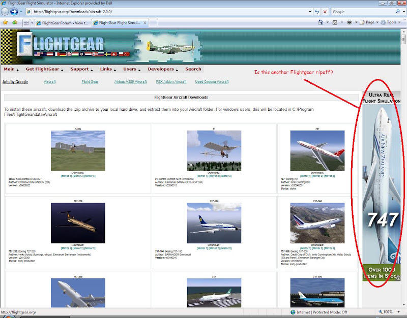This screenshot has width=407, height=318.
Task: Open the Page dropdown arrow
Action: pos(377,22)
